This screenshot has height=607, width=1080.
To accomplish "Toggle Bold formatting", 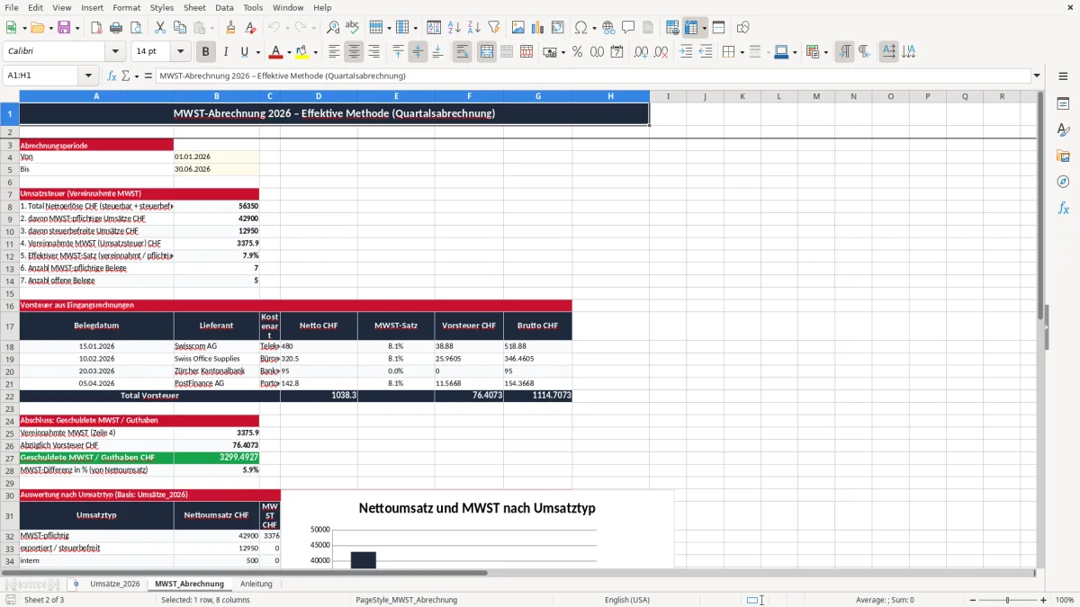I will point(206,52).
